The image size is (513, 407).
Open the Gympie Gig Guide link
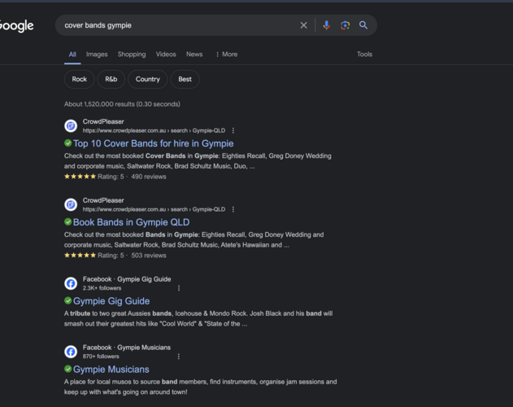point(111,301)
